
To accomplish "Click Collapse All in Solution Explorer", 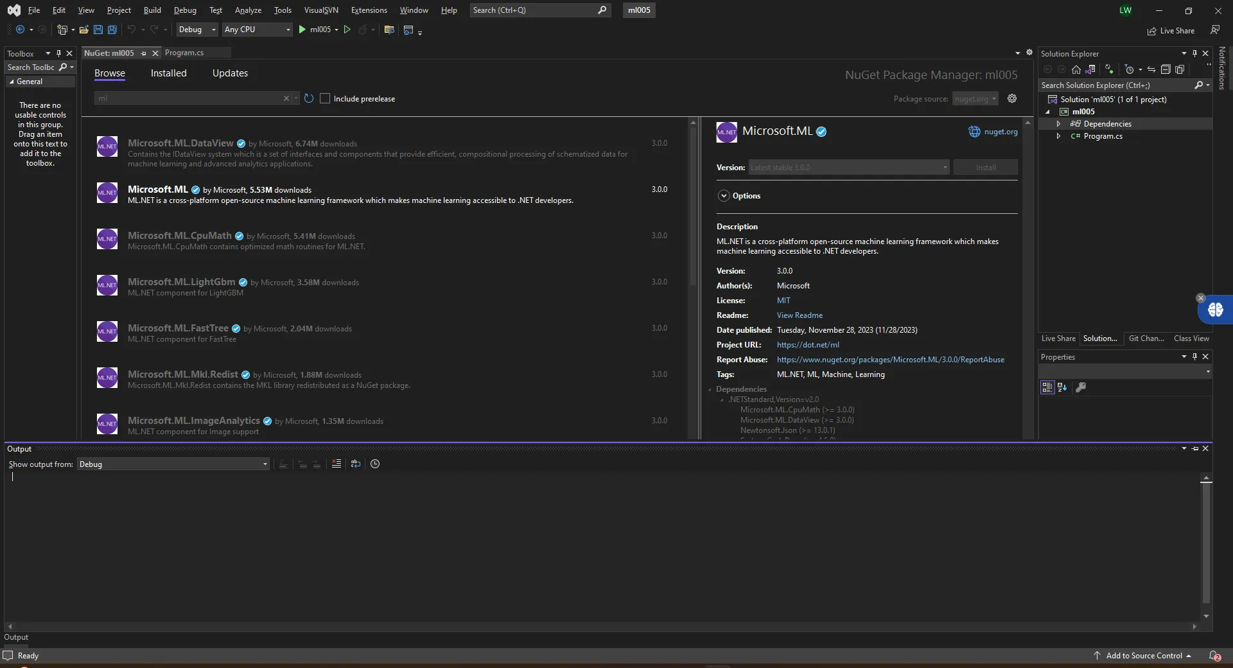I will coord(1166,69).
